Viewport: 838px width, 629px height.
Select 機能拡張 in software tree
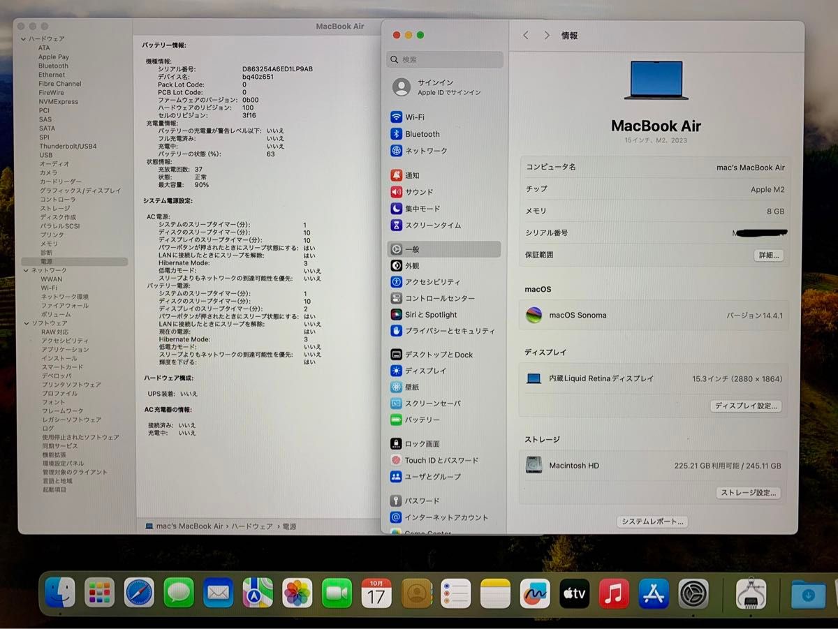[54, 454]
